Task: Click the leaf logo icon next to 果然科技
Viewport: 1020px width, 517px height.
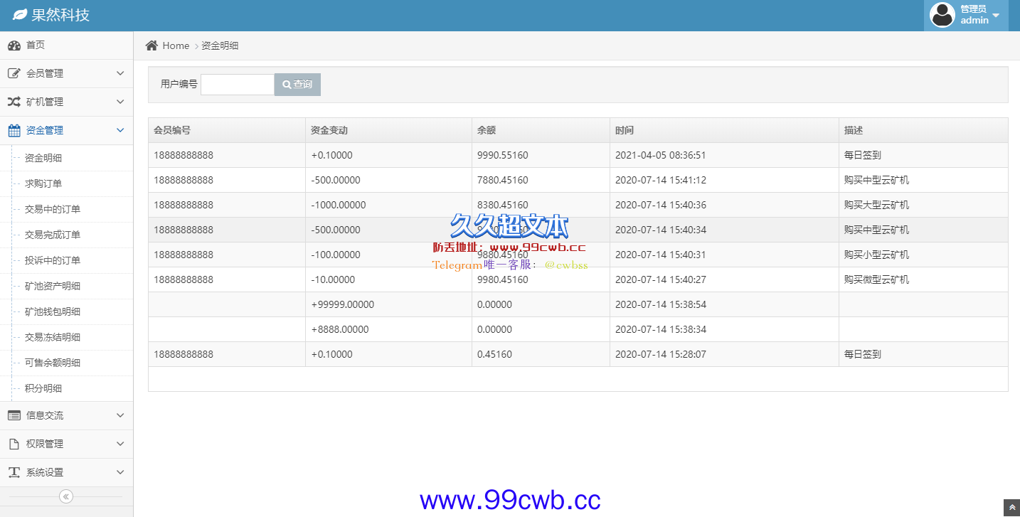Action: tap(20, 14)
